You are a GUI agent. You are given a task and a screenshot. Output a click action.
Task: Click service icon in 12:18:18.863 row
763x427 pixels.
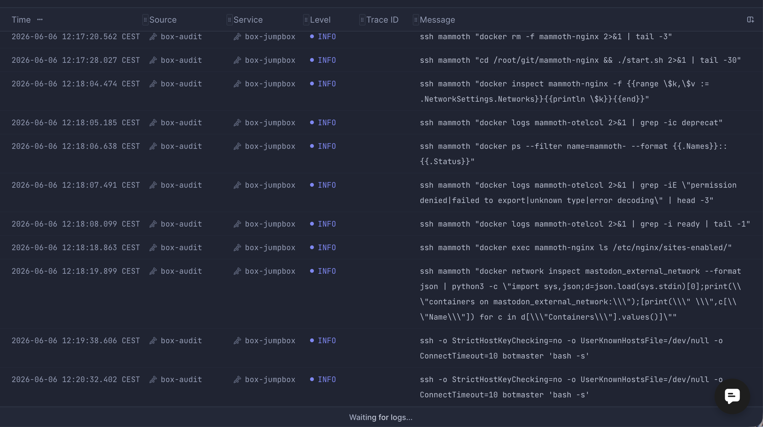237,248
